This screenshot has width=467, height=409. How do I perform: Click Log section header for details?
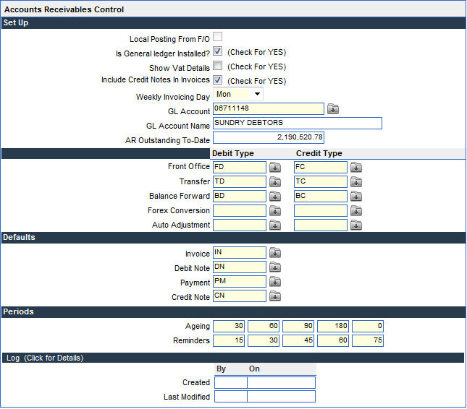point(43,358)
